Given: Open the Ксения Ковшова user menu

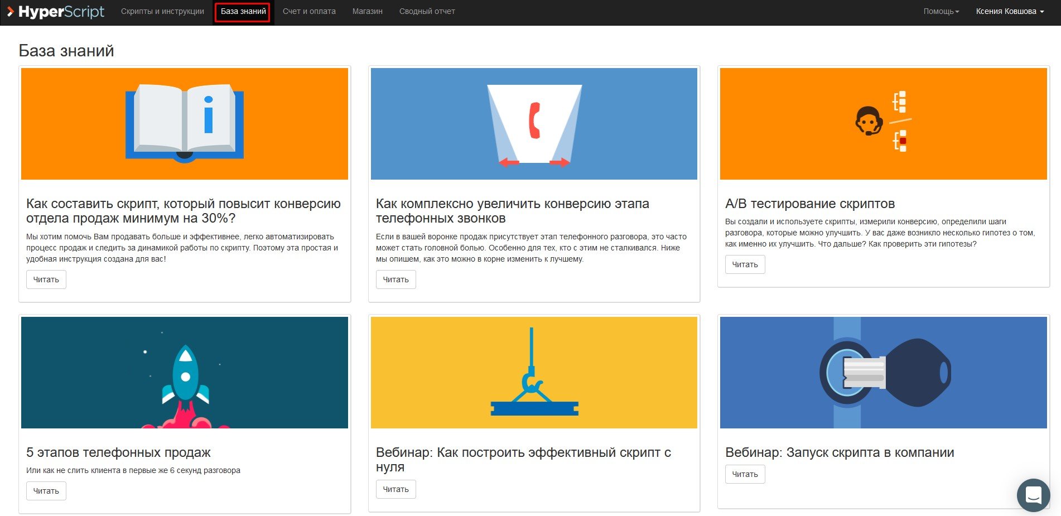Looking at the screenshot, I should (1010, 12).
